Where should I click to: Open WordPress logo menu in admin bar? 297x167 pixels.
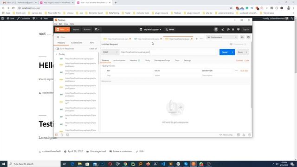[x=3, y=19]
